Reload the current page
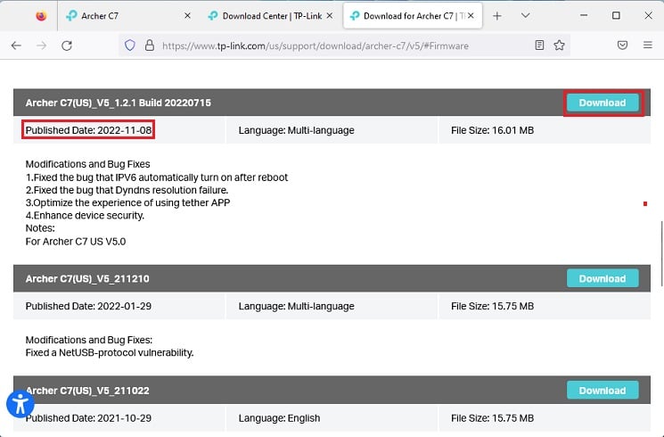The height and width of the screenshot is (437, 664). pos(67,45)
